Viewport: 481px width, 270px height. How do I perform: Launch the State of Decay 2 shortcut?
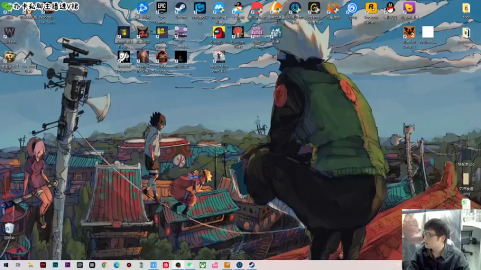(409, 32)
